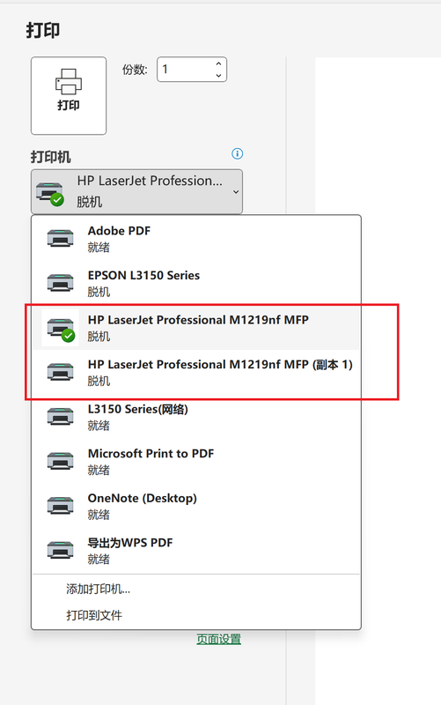Click the large Print button
441x705 pixels.
69,95
